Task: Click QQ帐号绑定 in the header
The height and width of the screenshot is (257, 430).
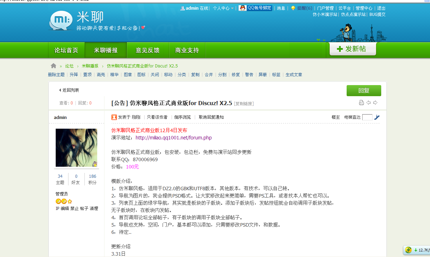Action: pyautogui.click(x=259, y=8)
